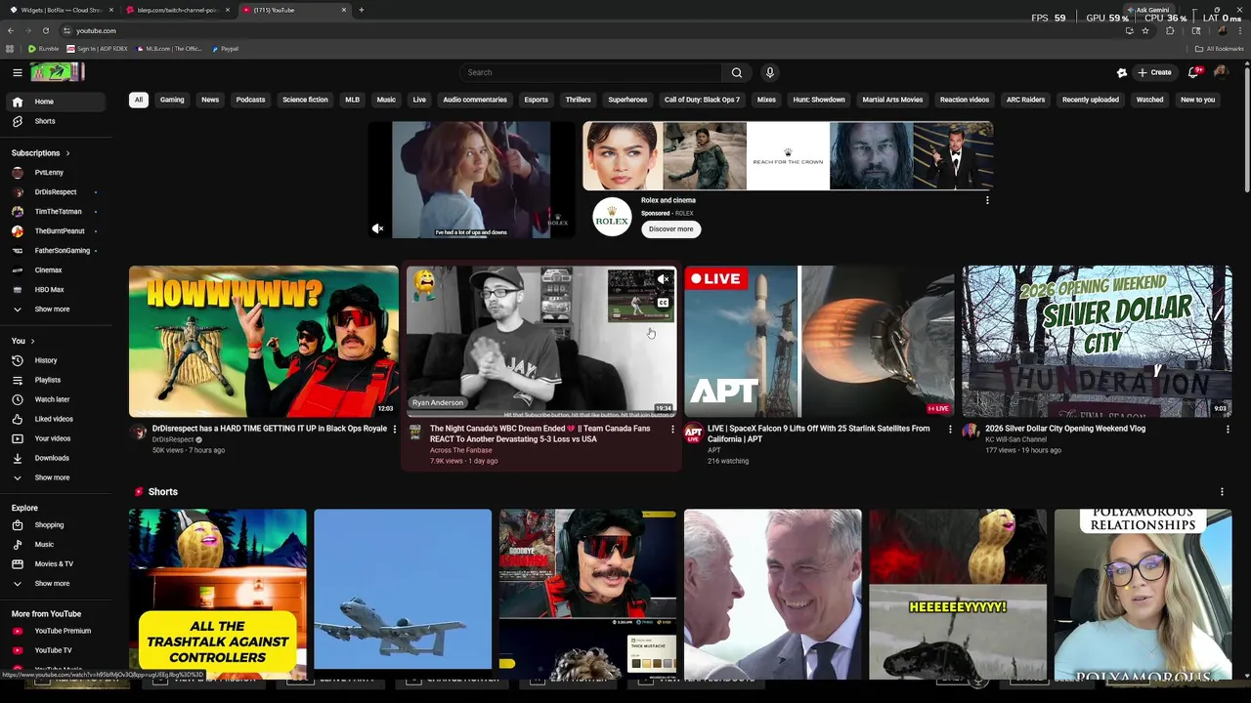This screenshot has height=703, width=1251.
Task: Select the Science fiction filter chip
Action: pos(305,100)
